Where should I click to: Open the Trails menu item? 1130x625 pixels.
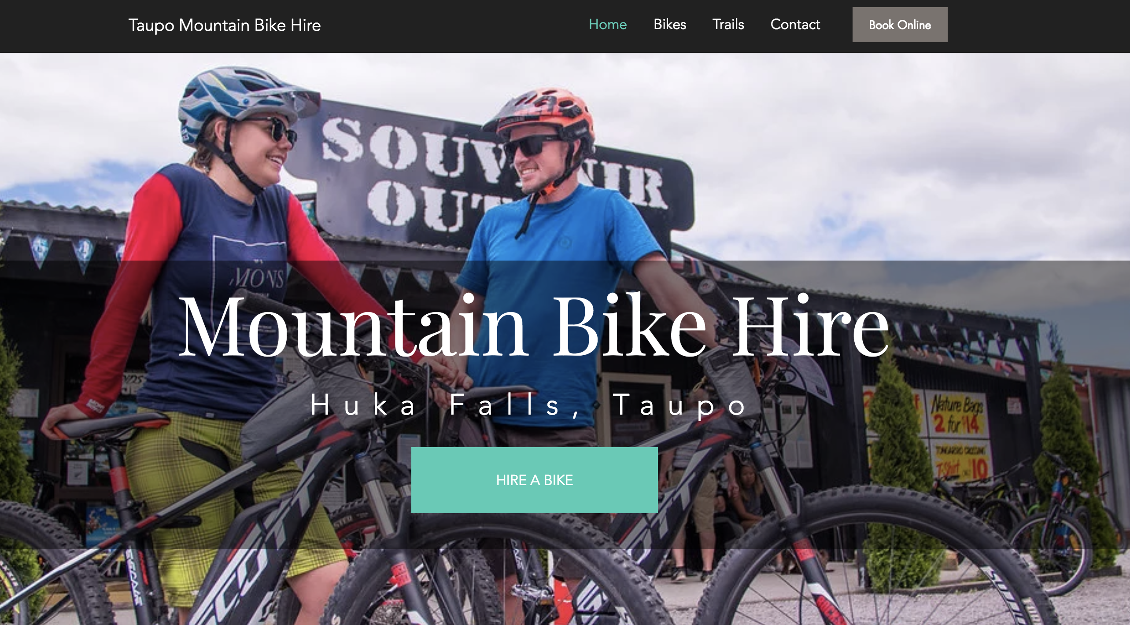tap(728, 24)
